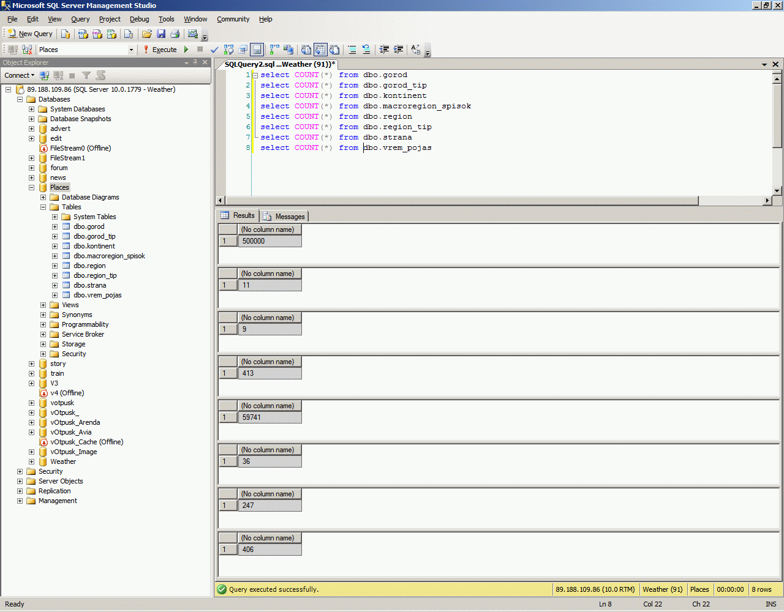784x612 pixels.
Task: Open the Query menu
Action: [x=80, y=19]
